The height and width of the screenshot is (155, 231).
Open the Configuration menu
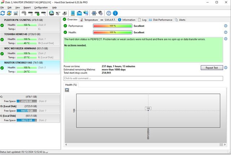[x=41, y=7]
